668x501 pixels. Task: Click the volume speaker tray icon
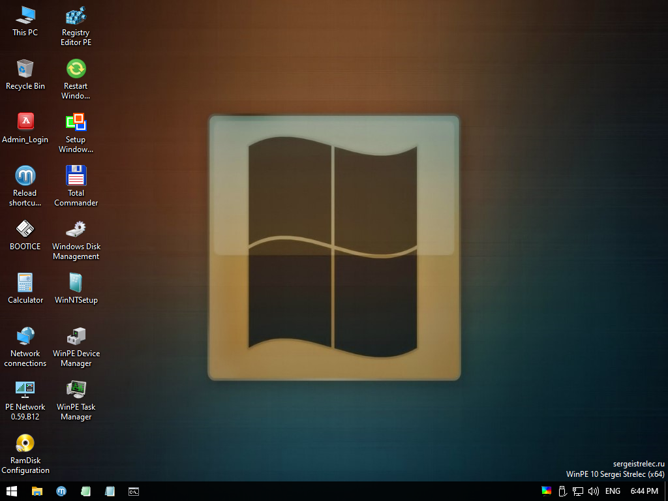593,491
